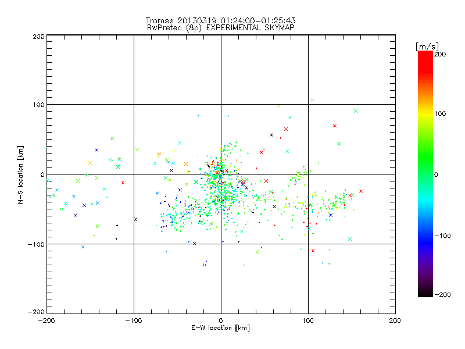Click the y-axis tick label -100
465x349 pixels.
point(36,244)
